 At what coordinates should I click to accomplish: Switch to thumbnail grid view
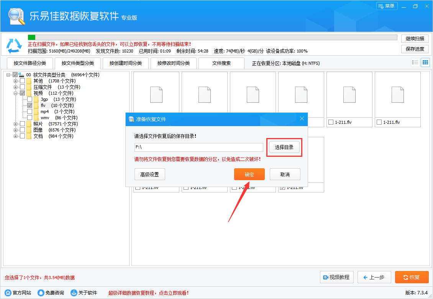tap(425, 62)
